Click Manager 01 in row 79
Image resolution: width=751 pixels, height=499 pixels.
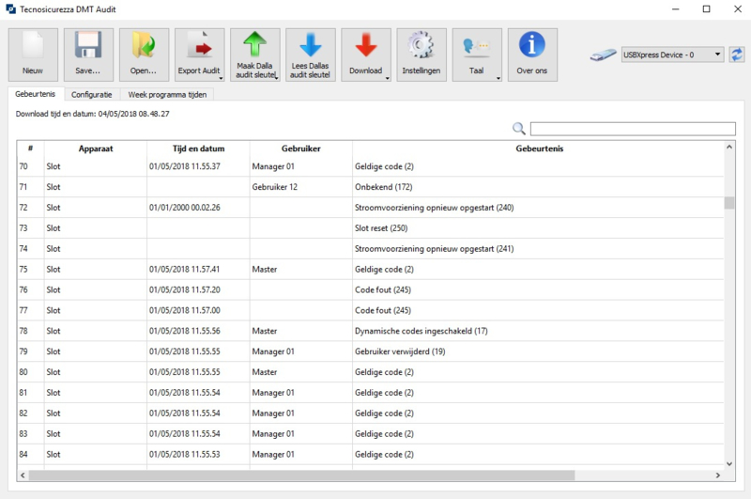273,351
